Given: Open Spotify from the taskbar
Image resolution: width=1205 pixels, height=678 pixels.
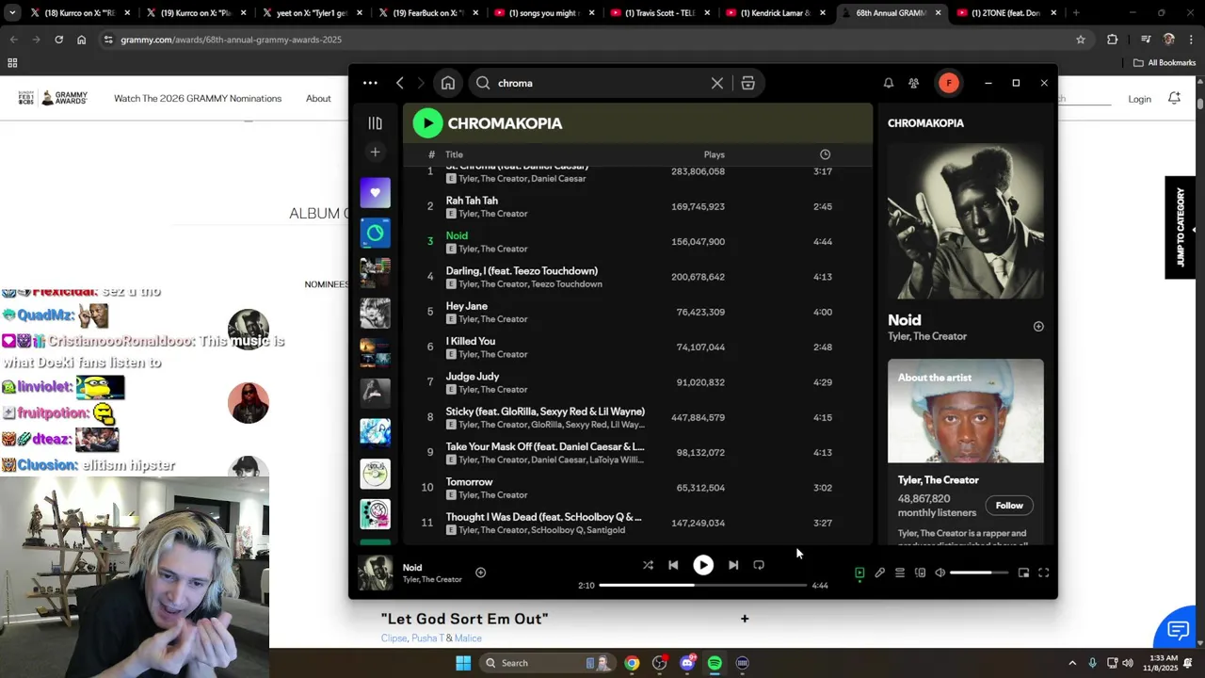Looking at the screenshot, I should point(715,663).
